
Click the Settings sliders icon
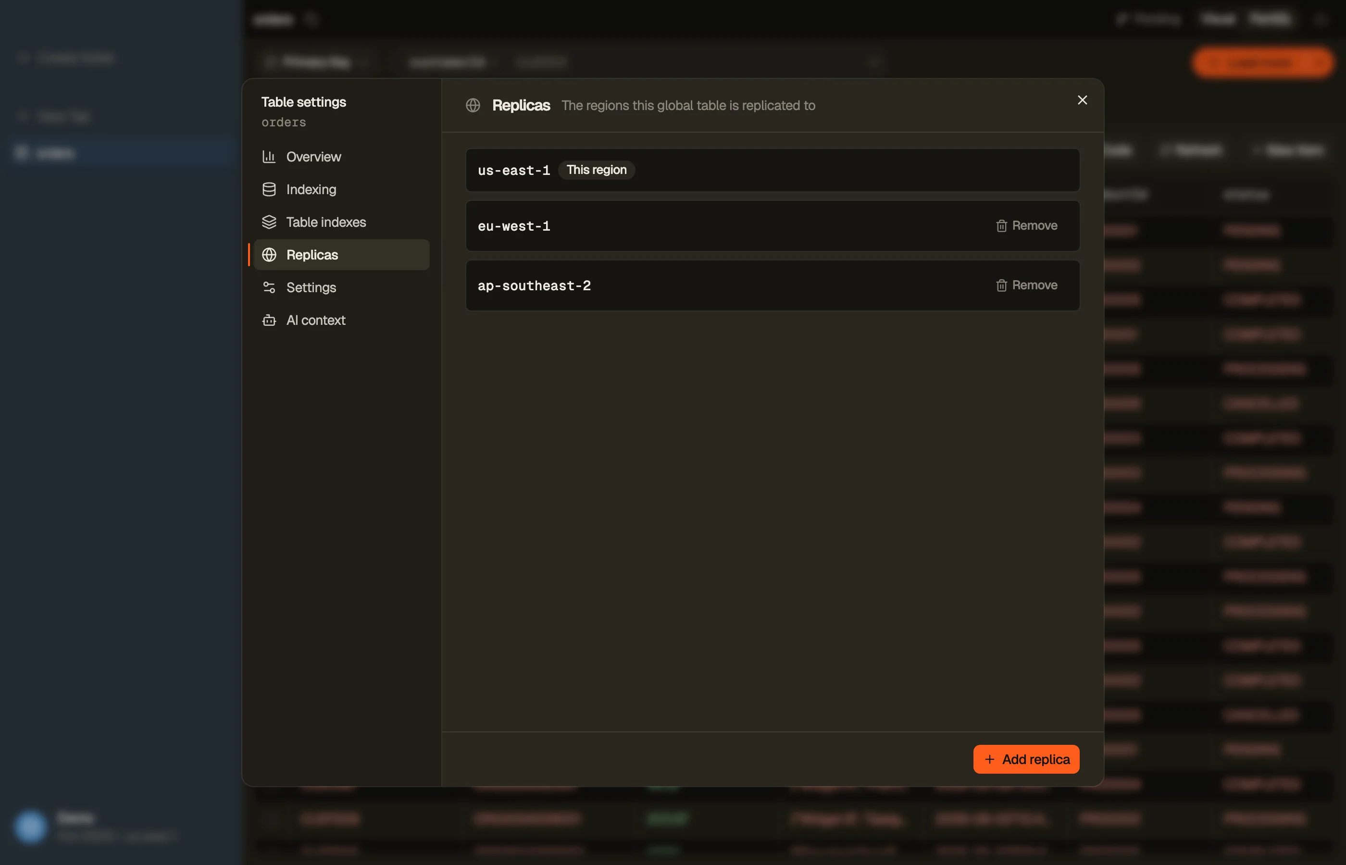pyautogui.click(x=269, y=287)
